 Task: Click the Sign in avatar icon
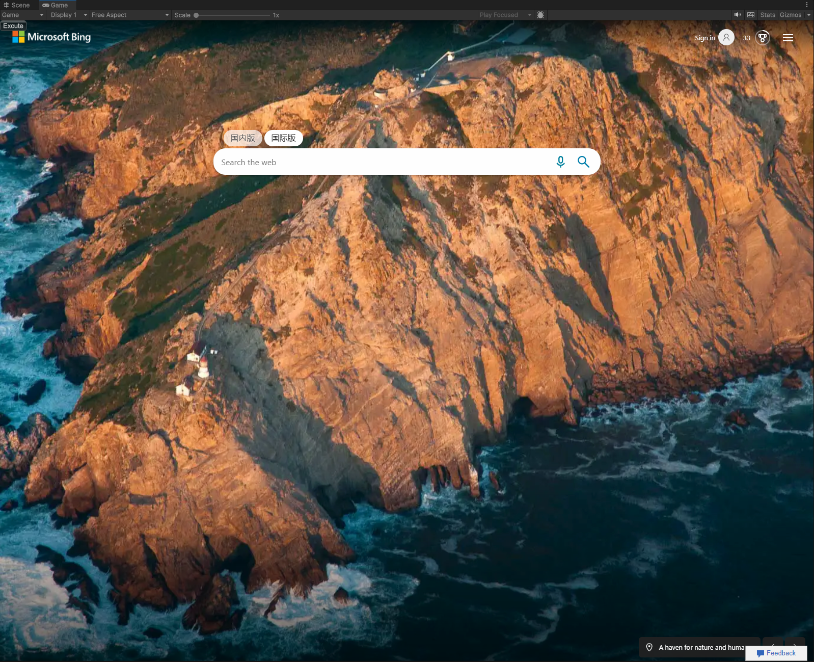click(726, 38)
